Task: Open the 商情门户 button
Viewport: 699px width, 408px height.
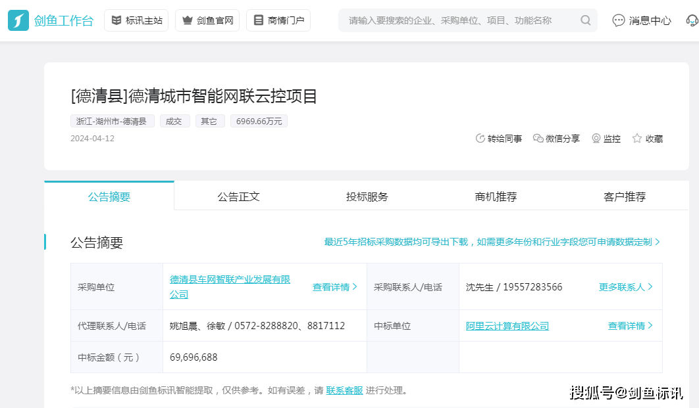Action: pyautogui.click(x=278, y=20)
